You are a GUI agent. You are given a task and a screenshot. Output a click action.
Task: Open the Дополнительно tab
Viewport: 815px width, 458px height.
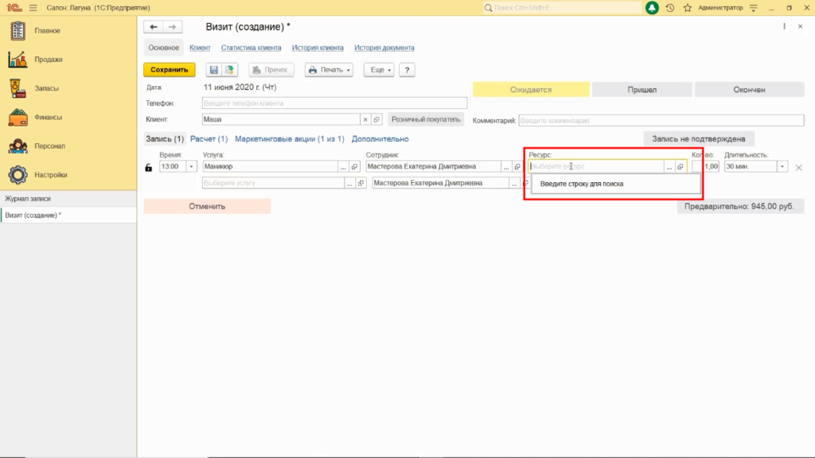tap(380, 139)
